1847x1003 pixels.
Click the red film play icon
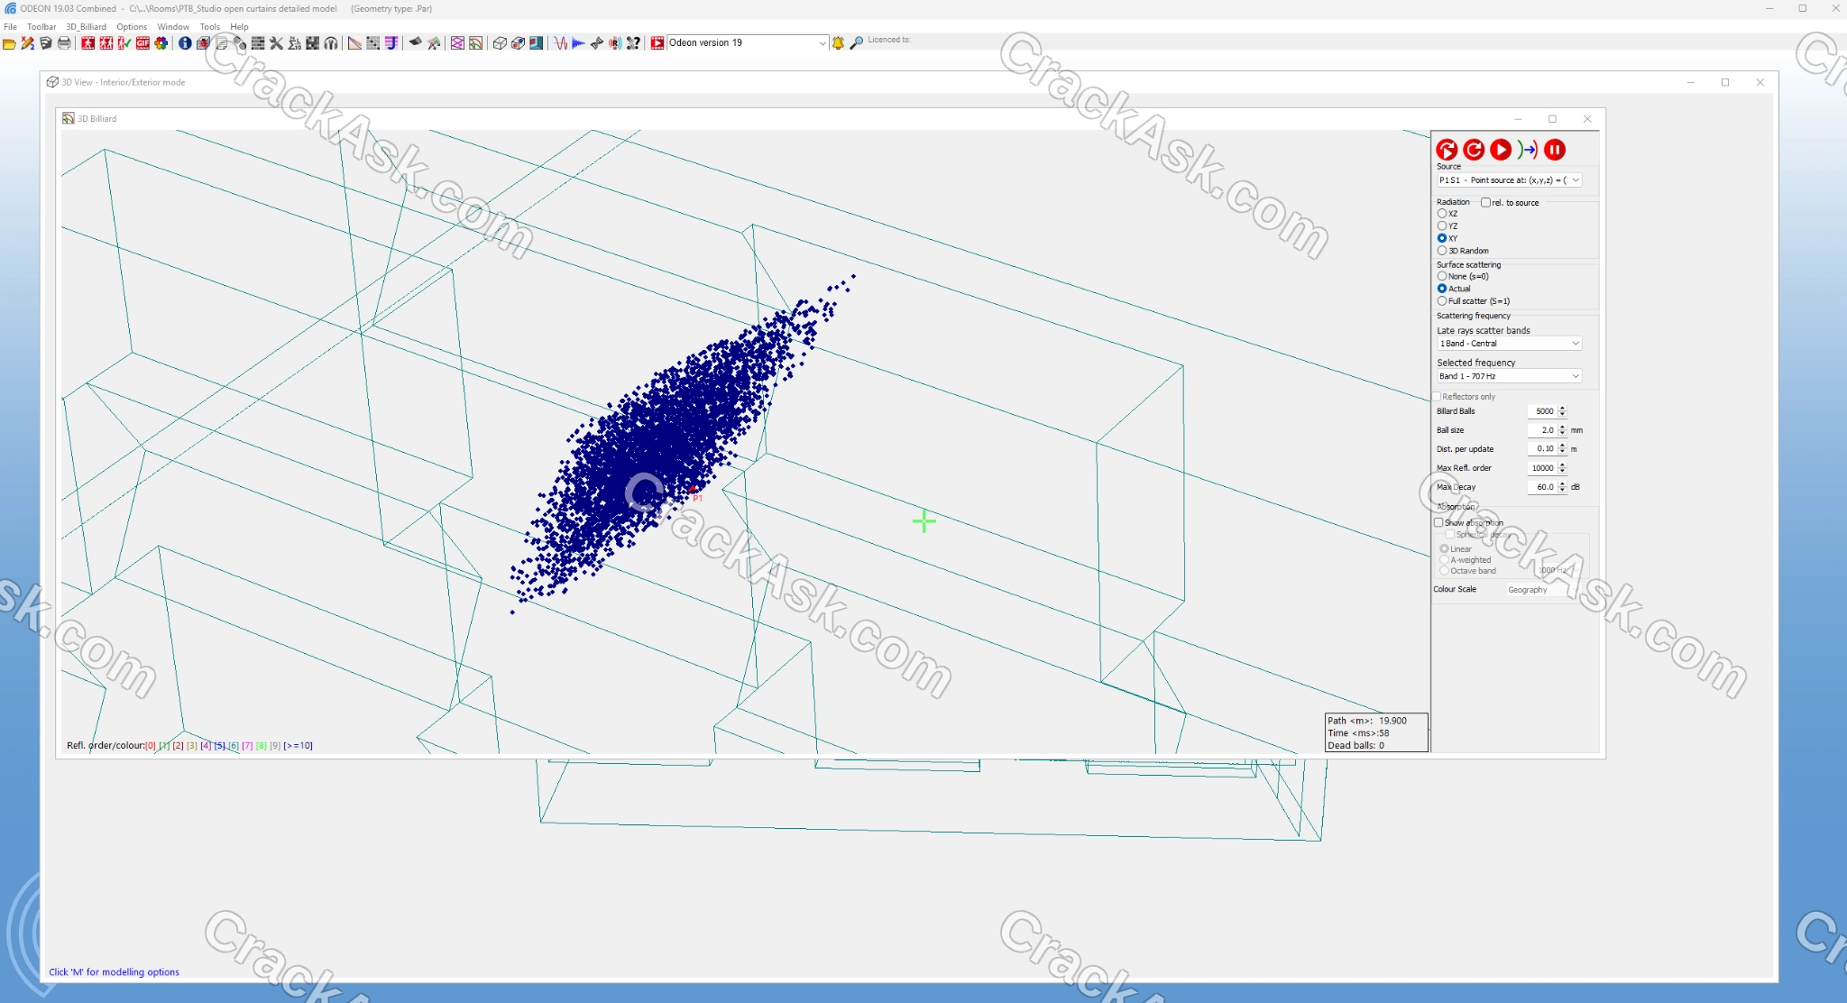[657, 43]
